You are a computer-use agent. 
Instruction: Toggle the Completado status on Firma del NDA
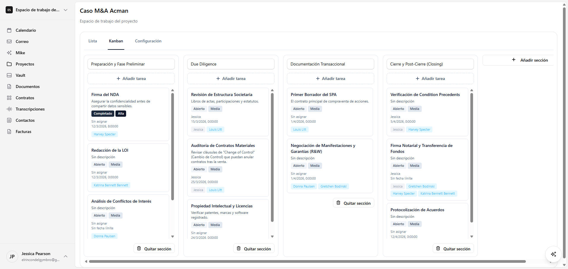(102, 113)
